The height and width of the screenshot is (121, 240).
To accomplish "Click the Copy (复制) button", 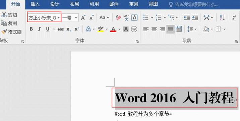I will click(9, 23).
